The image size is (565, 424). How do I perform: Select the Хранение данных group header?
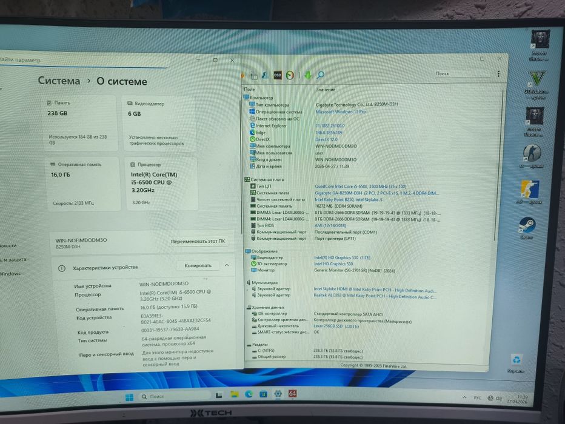[x=266, y=307]
